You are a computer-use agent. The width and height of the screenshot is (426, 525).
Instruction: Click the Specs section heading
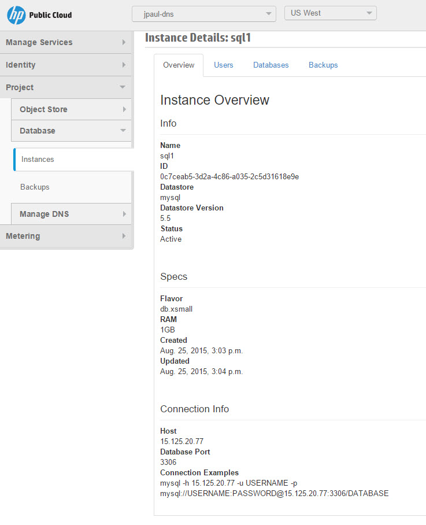[x=173, y=276]
